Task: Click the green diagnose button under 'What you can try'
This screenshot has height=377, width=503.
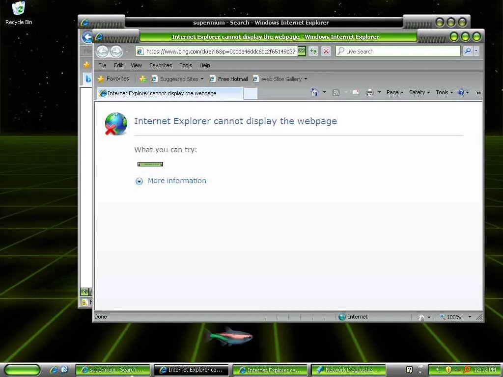Action: (150, 164)
